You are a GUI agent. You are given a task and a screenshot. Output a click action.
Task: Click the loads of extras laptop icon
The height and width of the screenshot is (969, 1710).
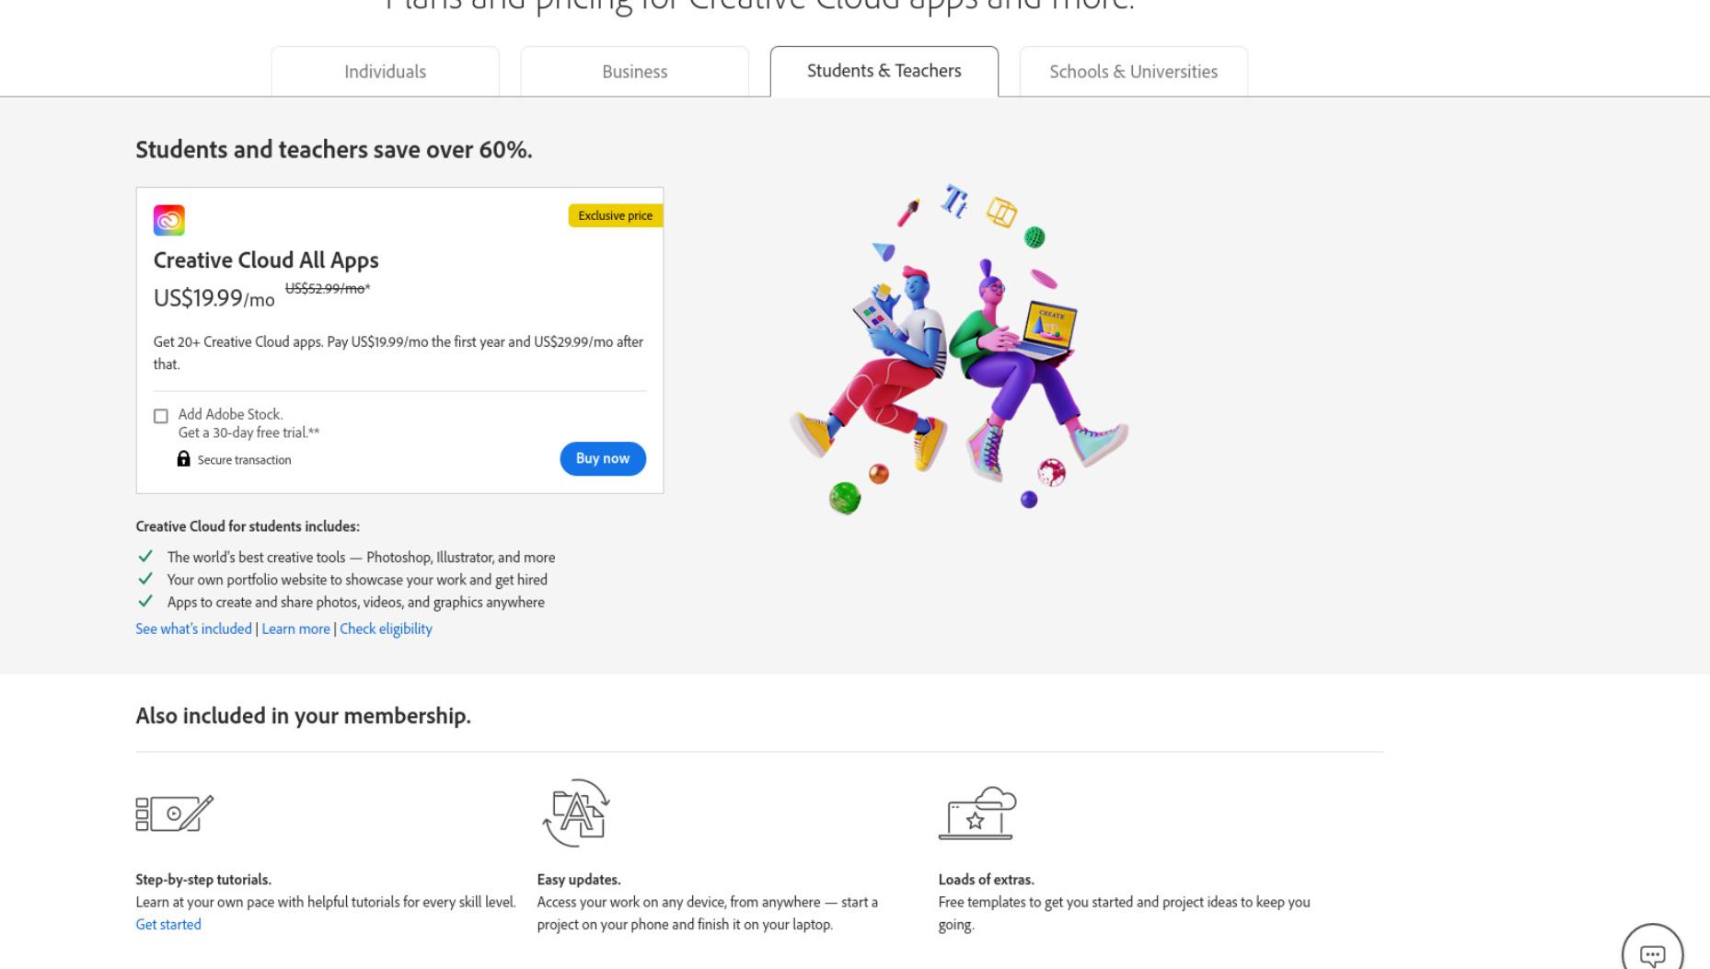click(x=977, y=813)
